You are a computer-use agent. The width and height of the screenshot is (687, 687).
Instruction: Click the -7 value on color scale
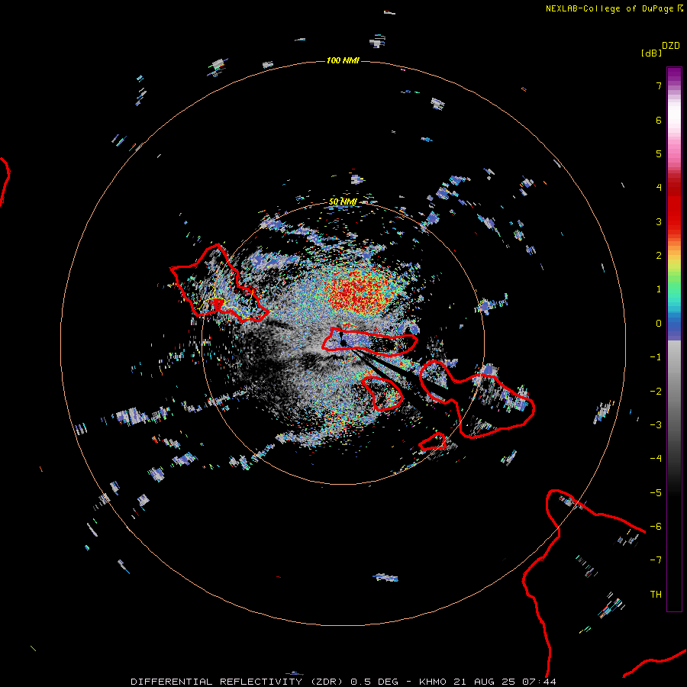point(656,560)
